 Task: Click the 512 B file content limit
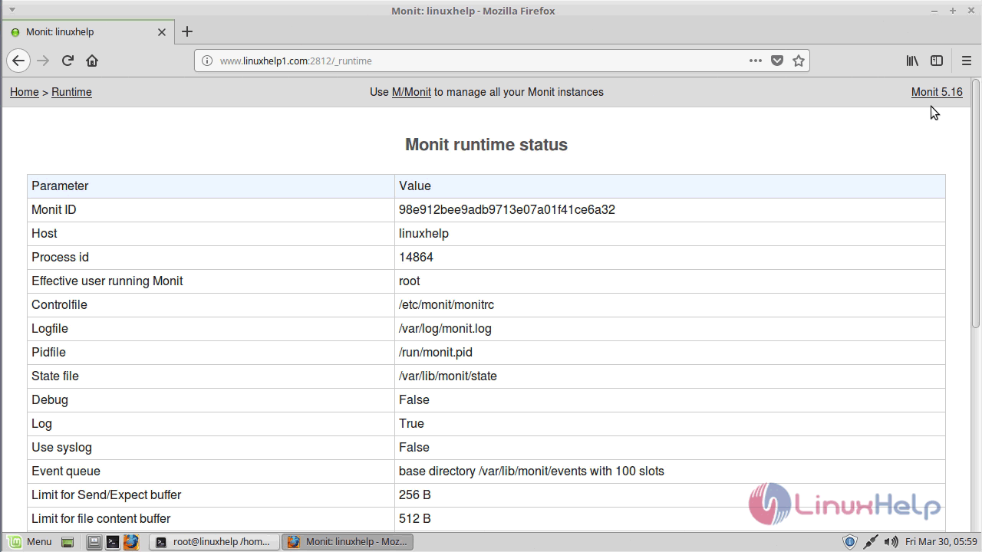point(415,518)
